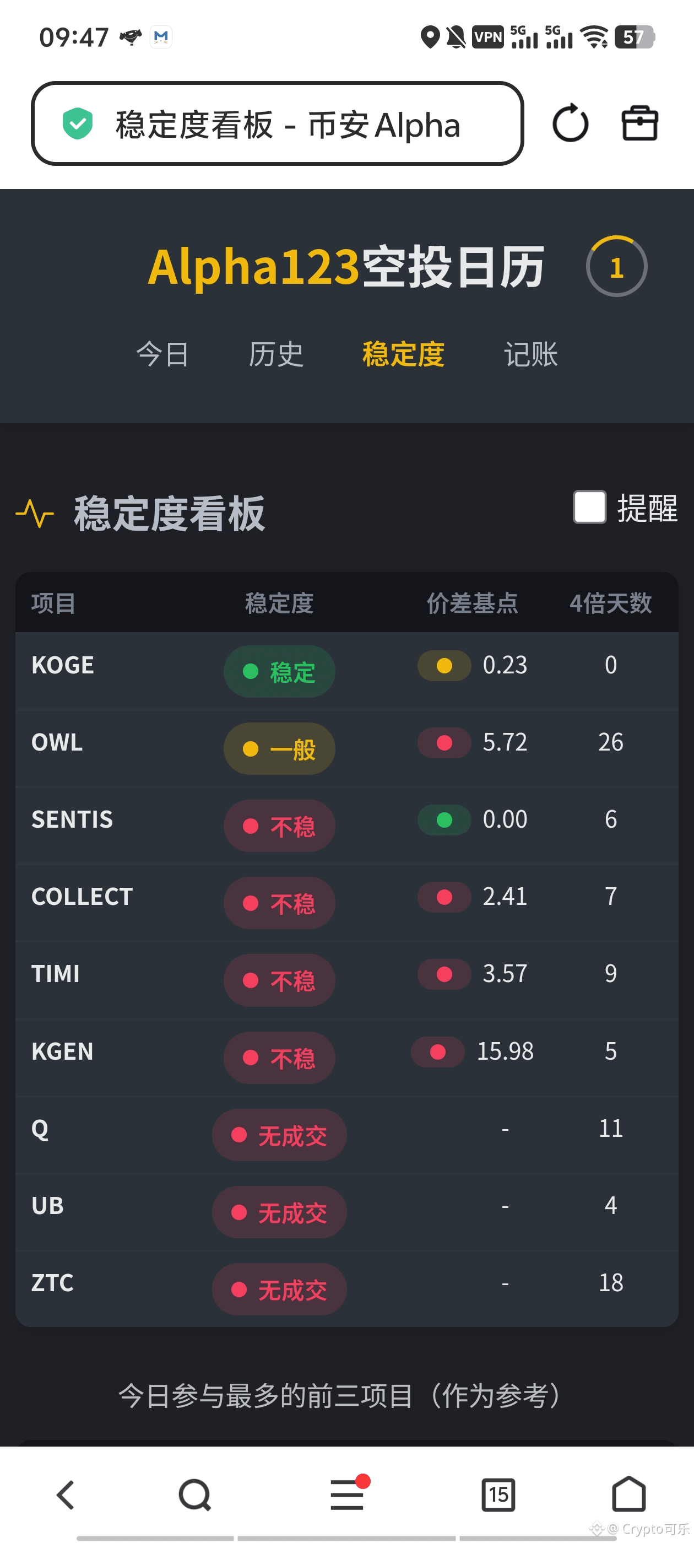Open the KOGE project row
This screenshot has height=1543, width=694.
tap(63, 665)
